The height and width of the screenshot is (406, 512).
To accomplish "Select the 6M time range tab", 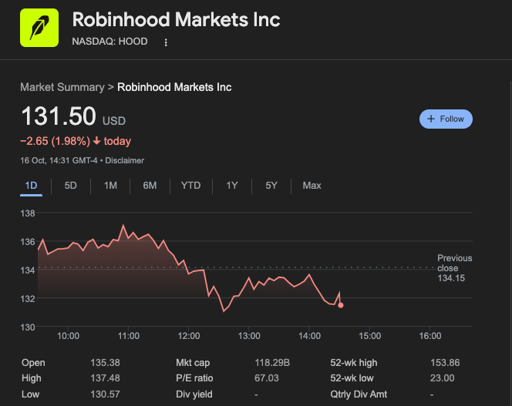I will point(150,186).
